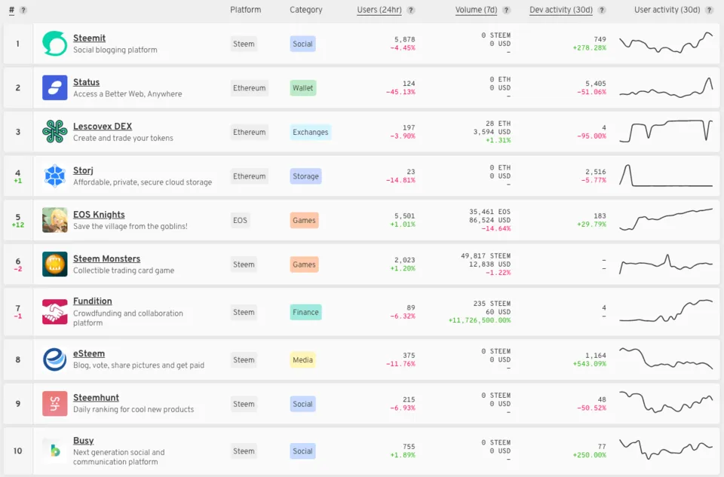Click Steem platform tag in Steemhunt row
This screenshot has width=724, height=477.
coord(244,404)
